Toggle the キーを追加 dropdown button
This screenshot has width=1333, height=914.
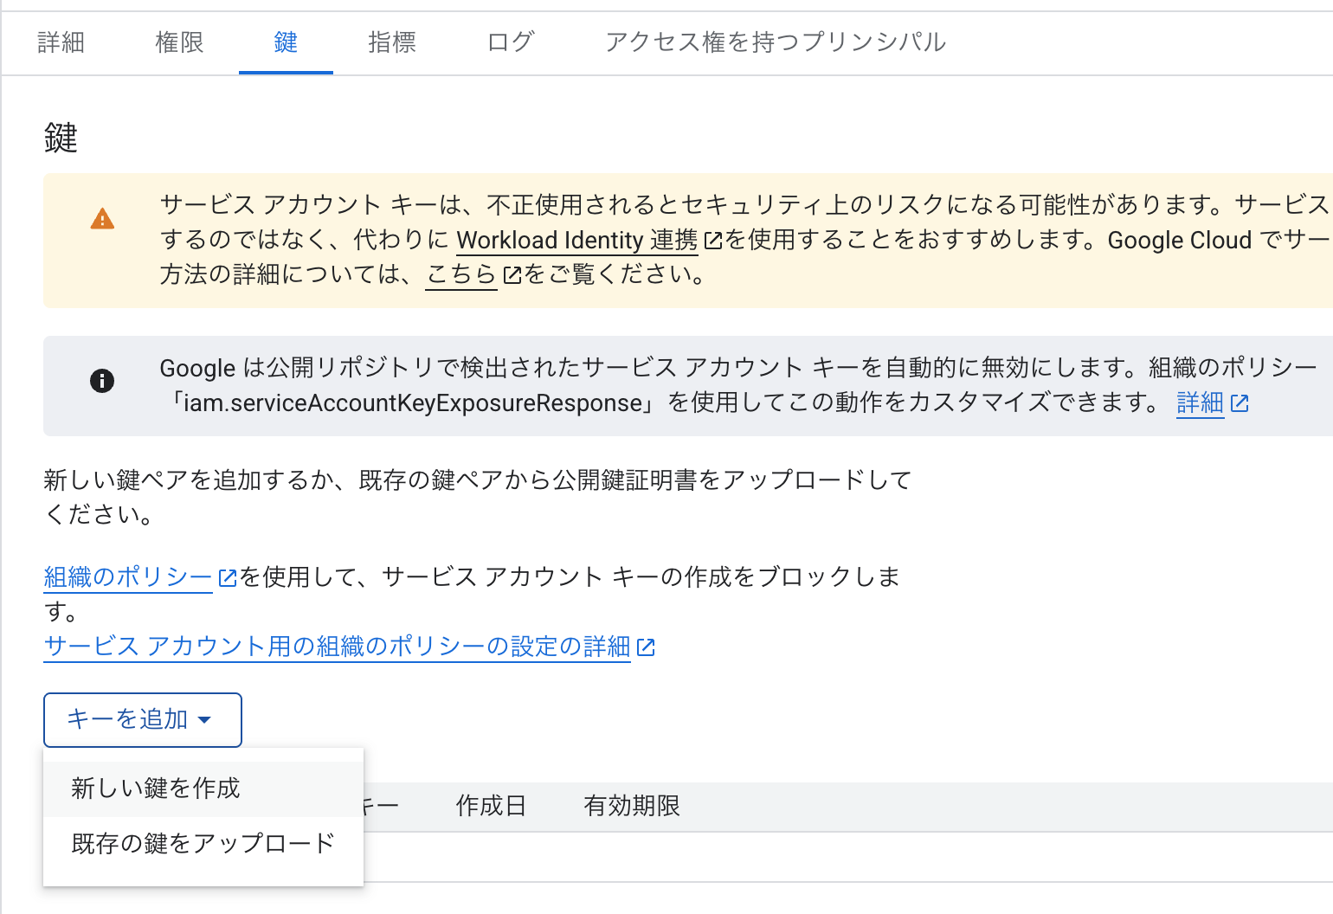(143, 719)
